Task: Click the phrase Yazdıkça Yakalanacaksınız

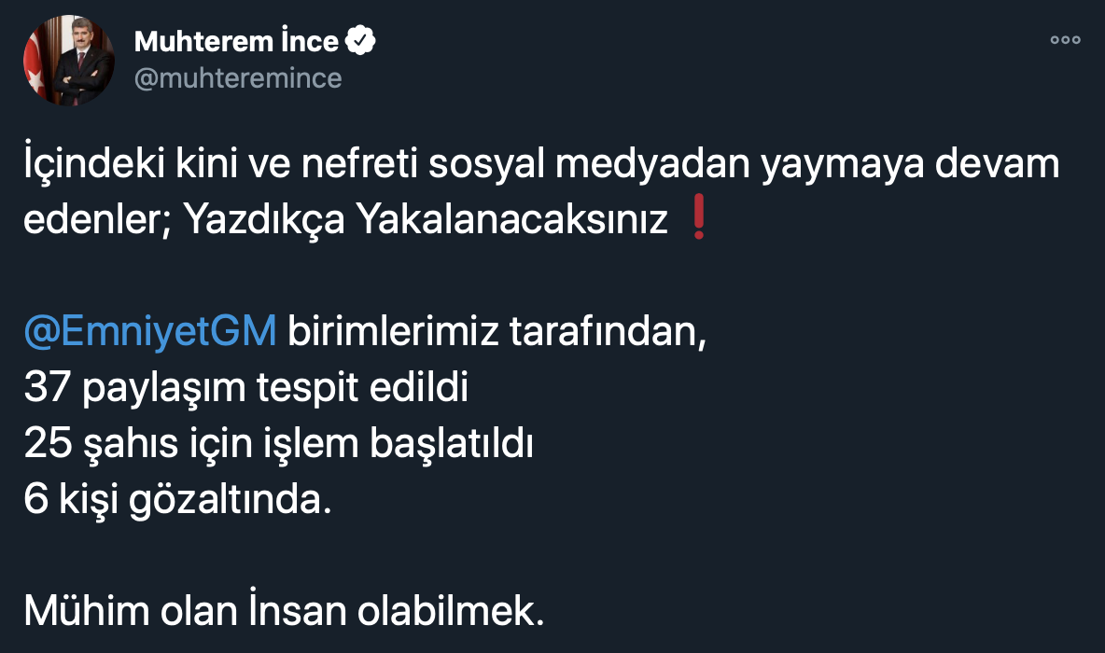Action: coord(426,221)
